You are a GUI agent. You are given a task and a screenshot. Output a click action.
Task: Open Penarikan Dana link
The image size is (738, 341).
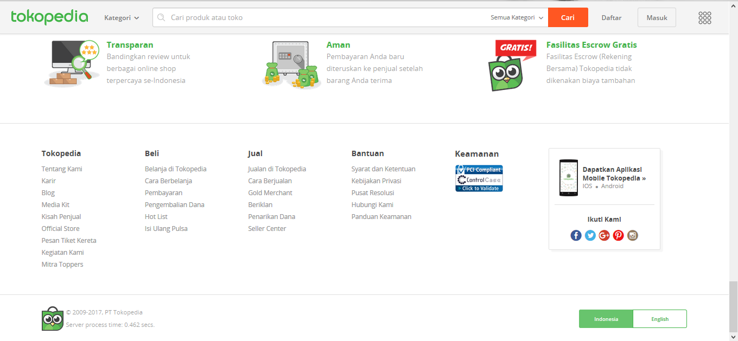(x=272, y=216)
